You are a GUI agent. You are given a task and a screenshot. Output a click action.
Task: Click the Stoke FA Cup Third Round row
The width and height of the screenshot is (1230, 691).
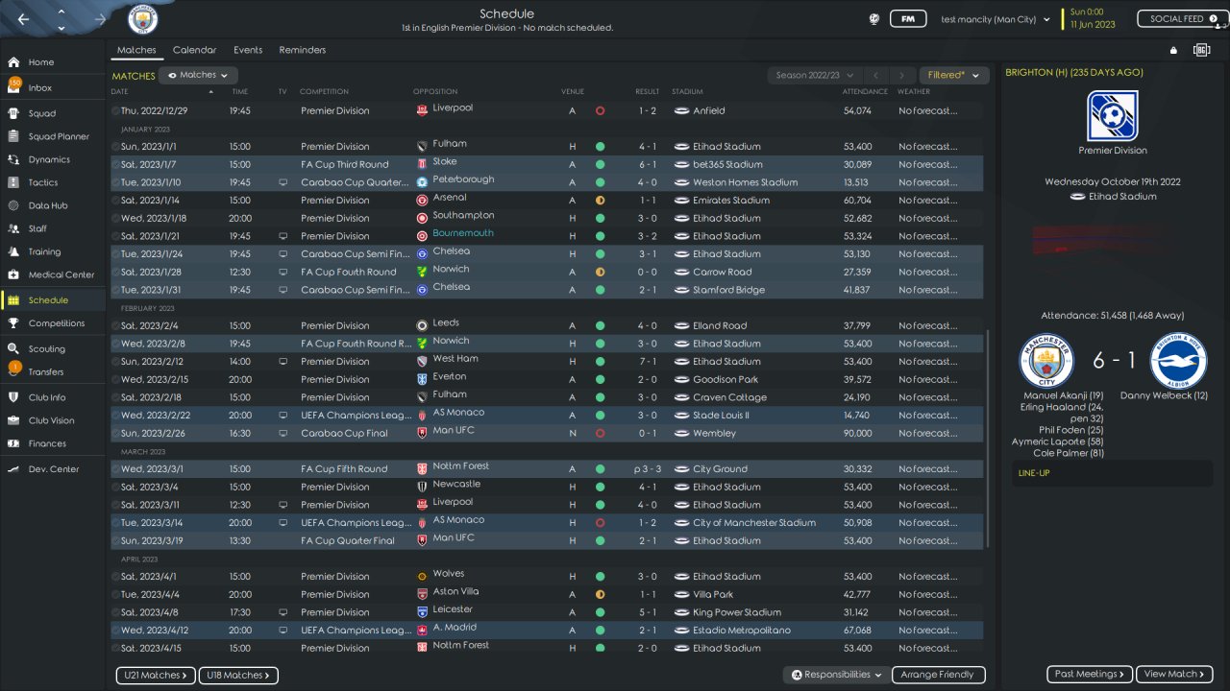pos(547,164)
